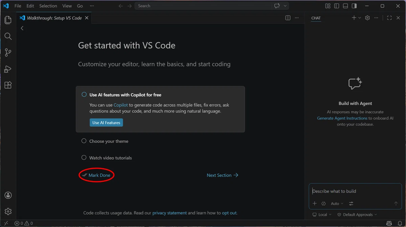Select the Walkthrough: Setup VS Code tab
The width and height of the screenshot is (406, 227).
pyautogui.click(x=54, y=18)
